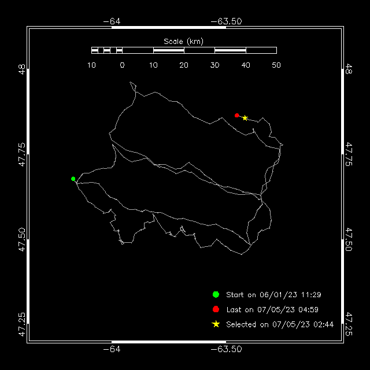370x370 pixels.
Task: Click the "Scale (km)" title label
Action: click(x=184, y=42)
